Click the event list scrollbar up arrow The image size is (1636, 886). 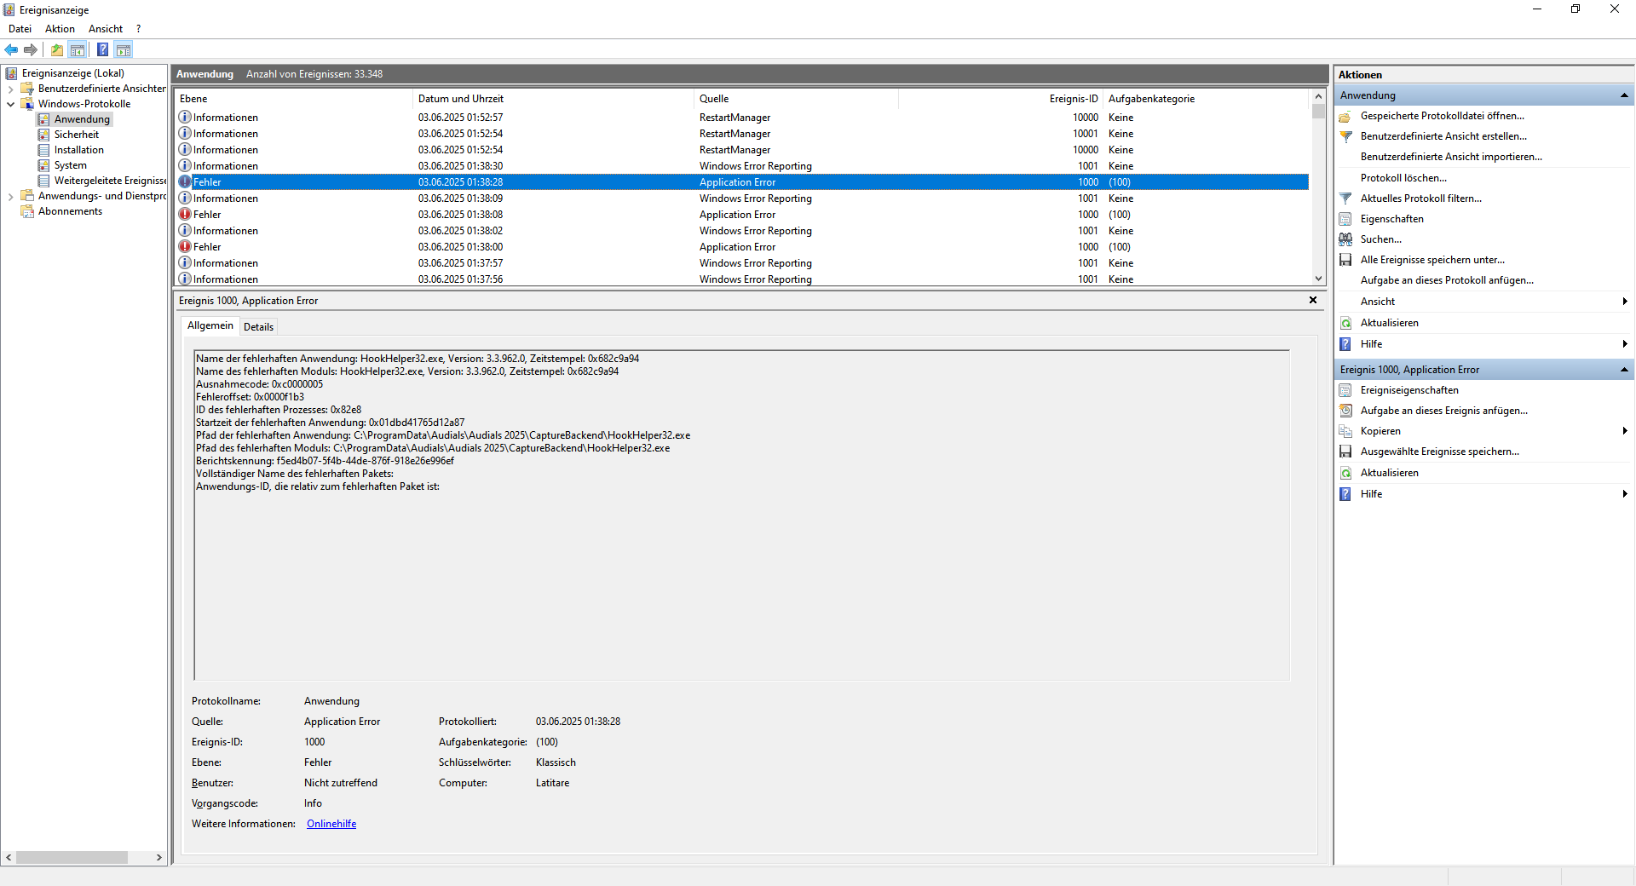coord(1318,96)
